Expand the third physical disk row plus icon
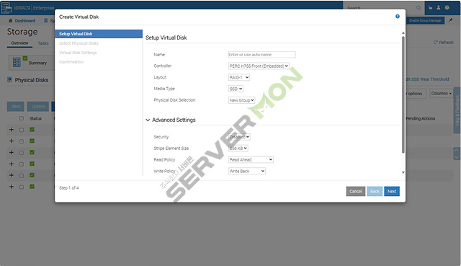 pos(12,152)
